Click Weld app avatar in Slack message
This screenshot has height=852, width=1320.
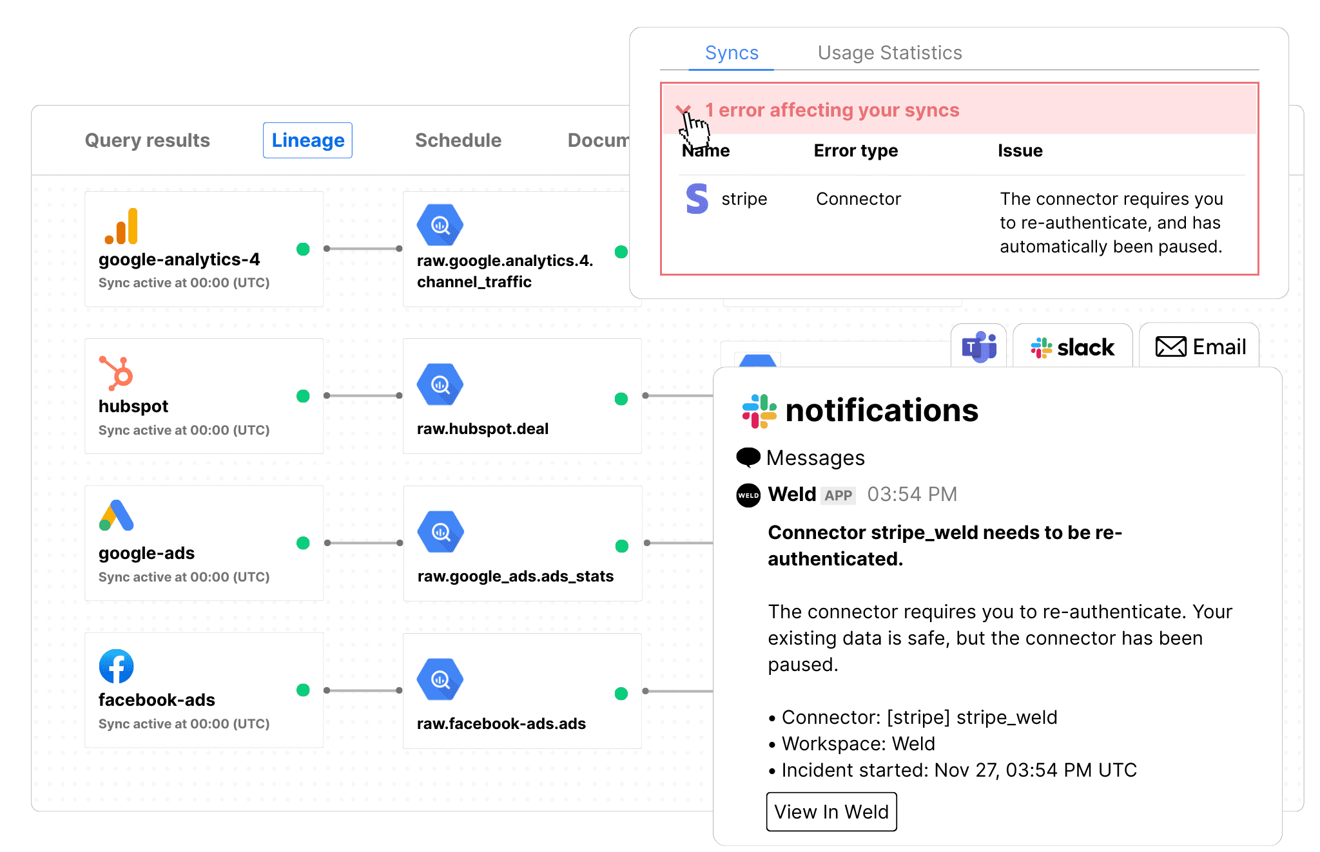point(748,495)
